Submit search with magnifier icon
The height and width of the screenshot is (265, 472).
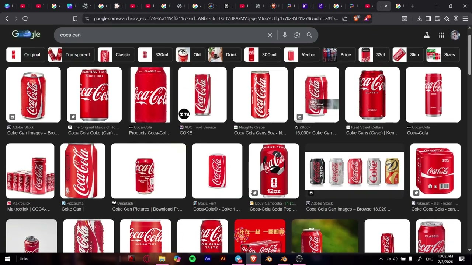(309, 35)
